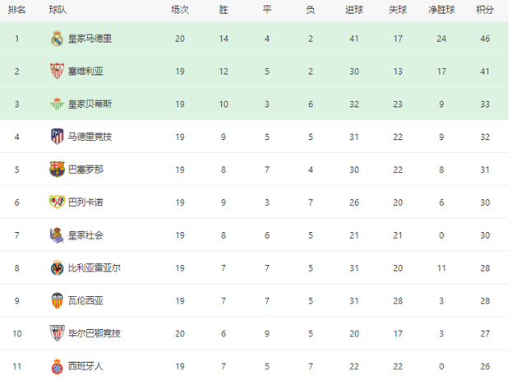Click the 积分 column header
Image resolution: width=526 pixels, height=381 pixels.
[x=485, y=10]
